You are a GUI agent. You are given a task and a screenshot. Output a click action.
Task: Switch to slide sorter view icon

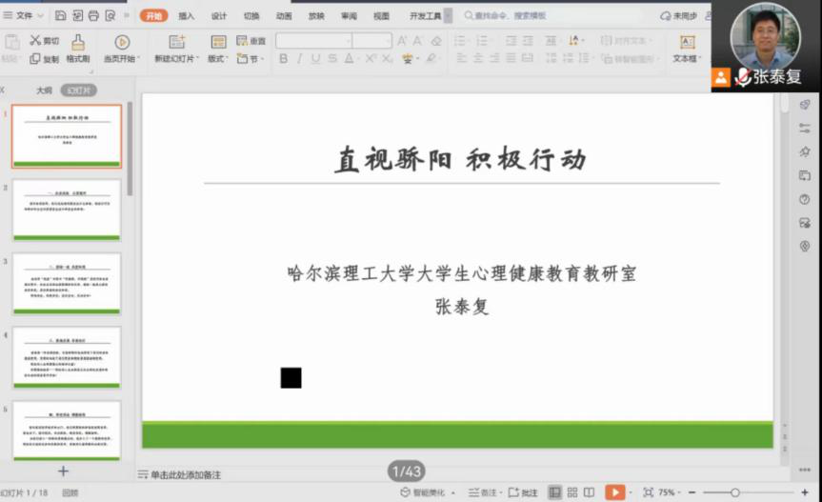click(x=572, y=492)
